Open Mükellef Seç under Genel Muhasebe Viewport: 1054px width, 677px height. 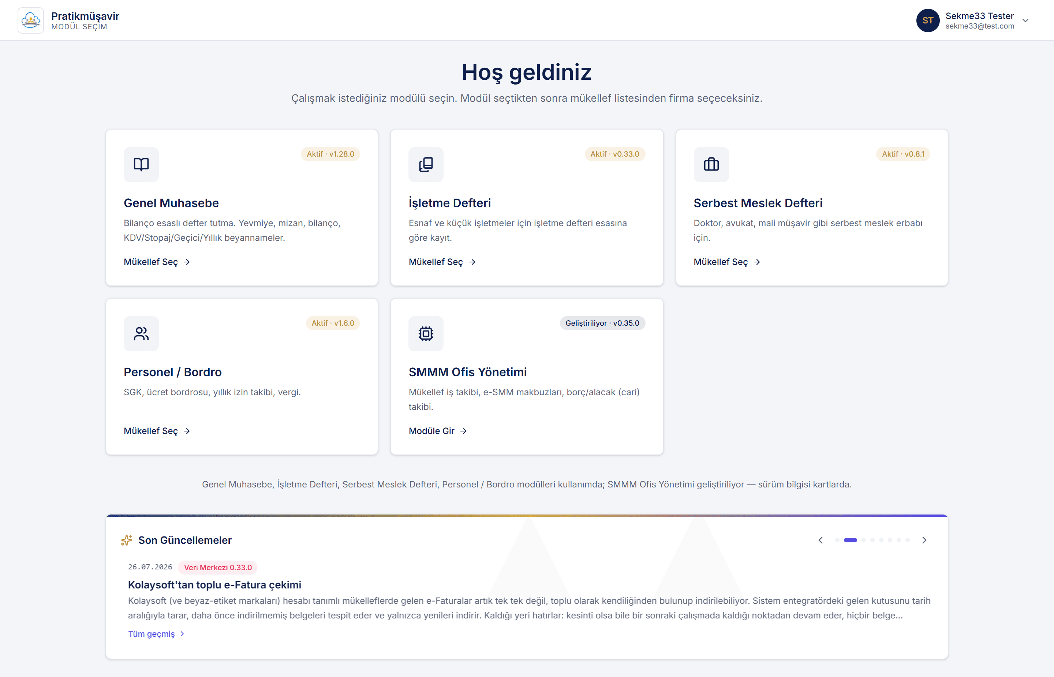(x=157, y=262)
